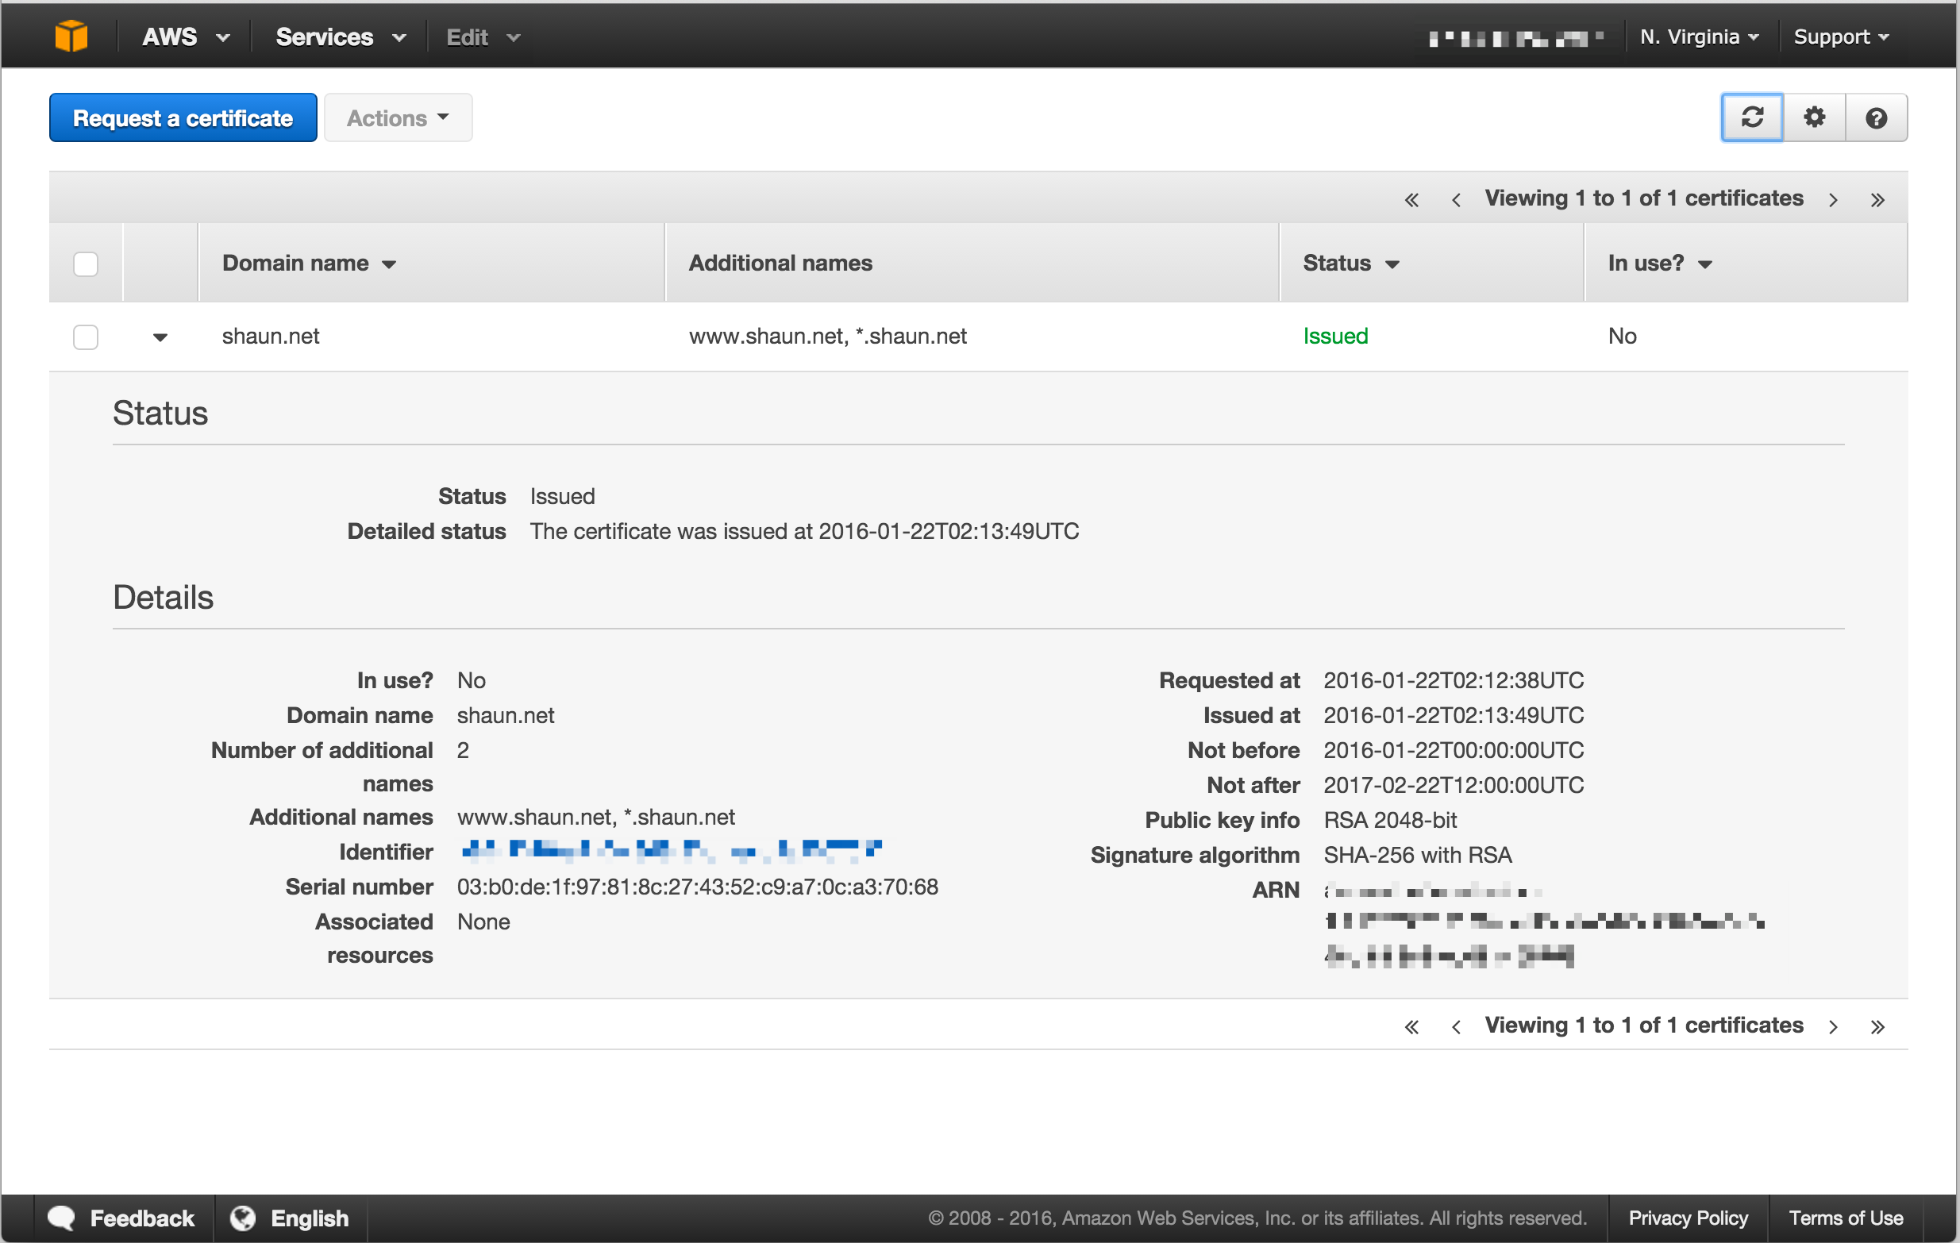Open the Services menu
Screen dimensions: 1960x1243
(341, 37)
